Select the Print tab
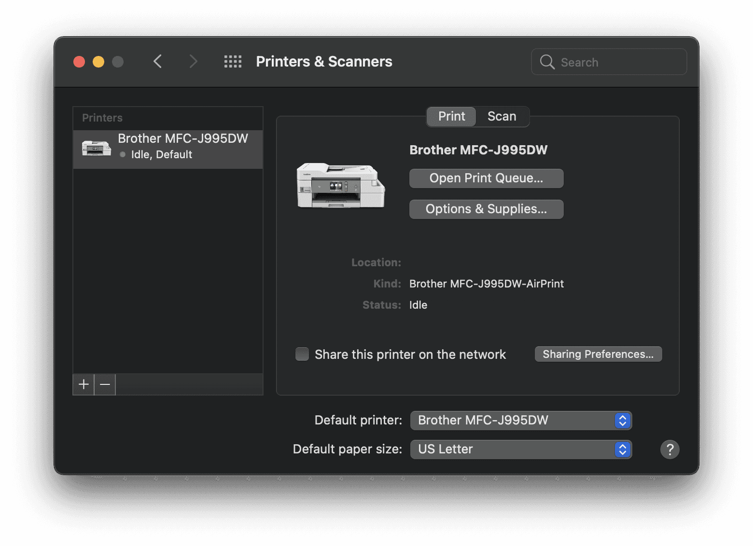 click(451, 117)
